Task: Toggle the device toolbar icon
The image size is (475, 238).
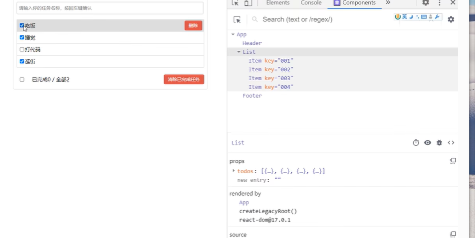Action: coord(248,2)
